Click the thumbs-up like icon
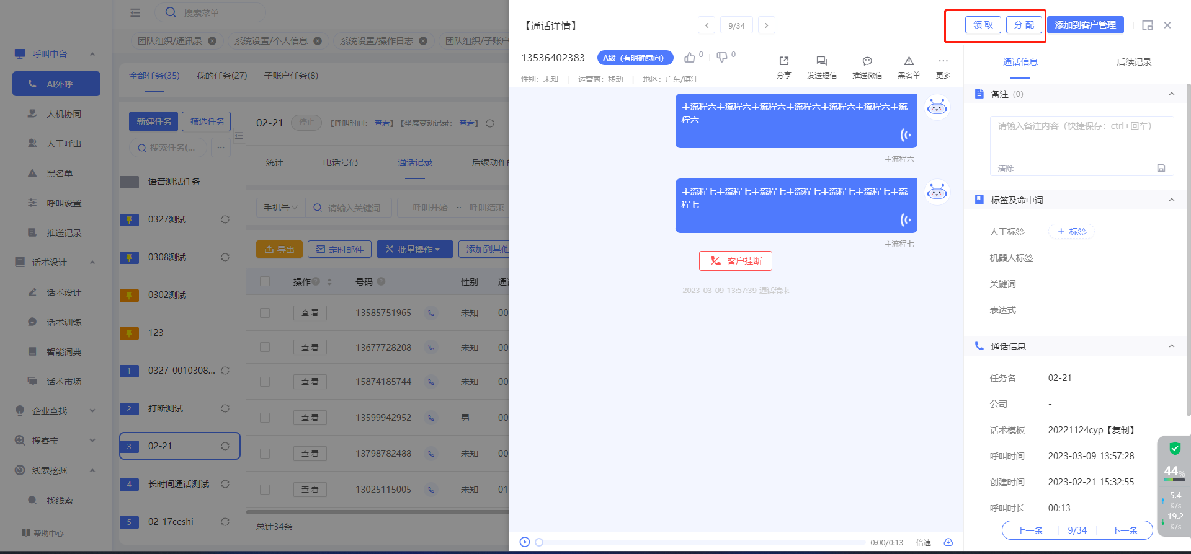1191x554 pixels. point(689,58)
